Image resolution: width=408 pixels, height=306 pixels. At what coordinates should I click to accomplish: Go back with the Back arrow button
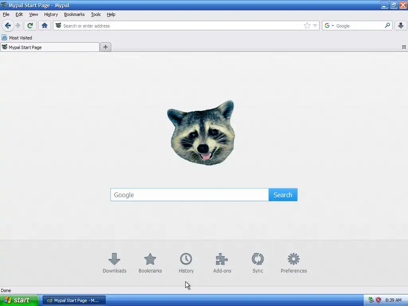coord(8,25)
